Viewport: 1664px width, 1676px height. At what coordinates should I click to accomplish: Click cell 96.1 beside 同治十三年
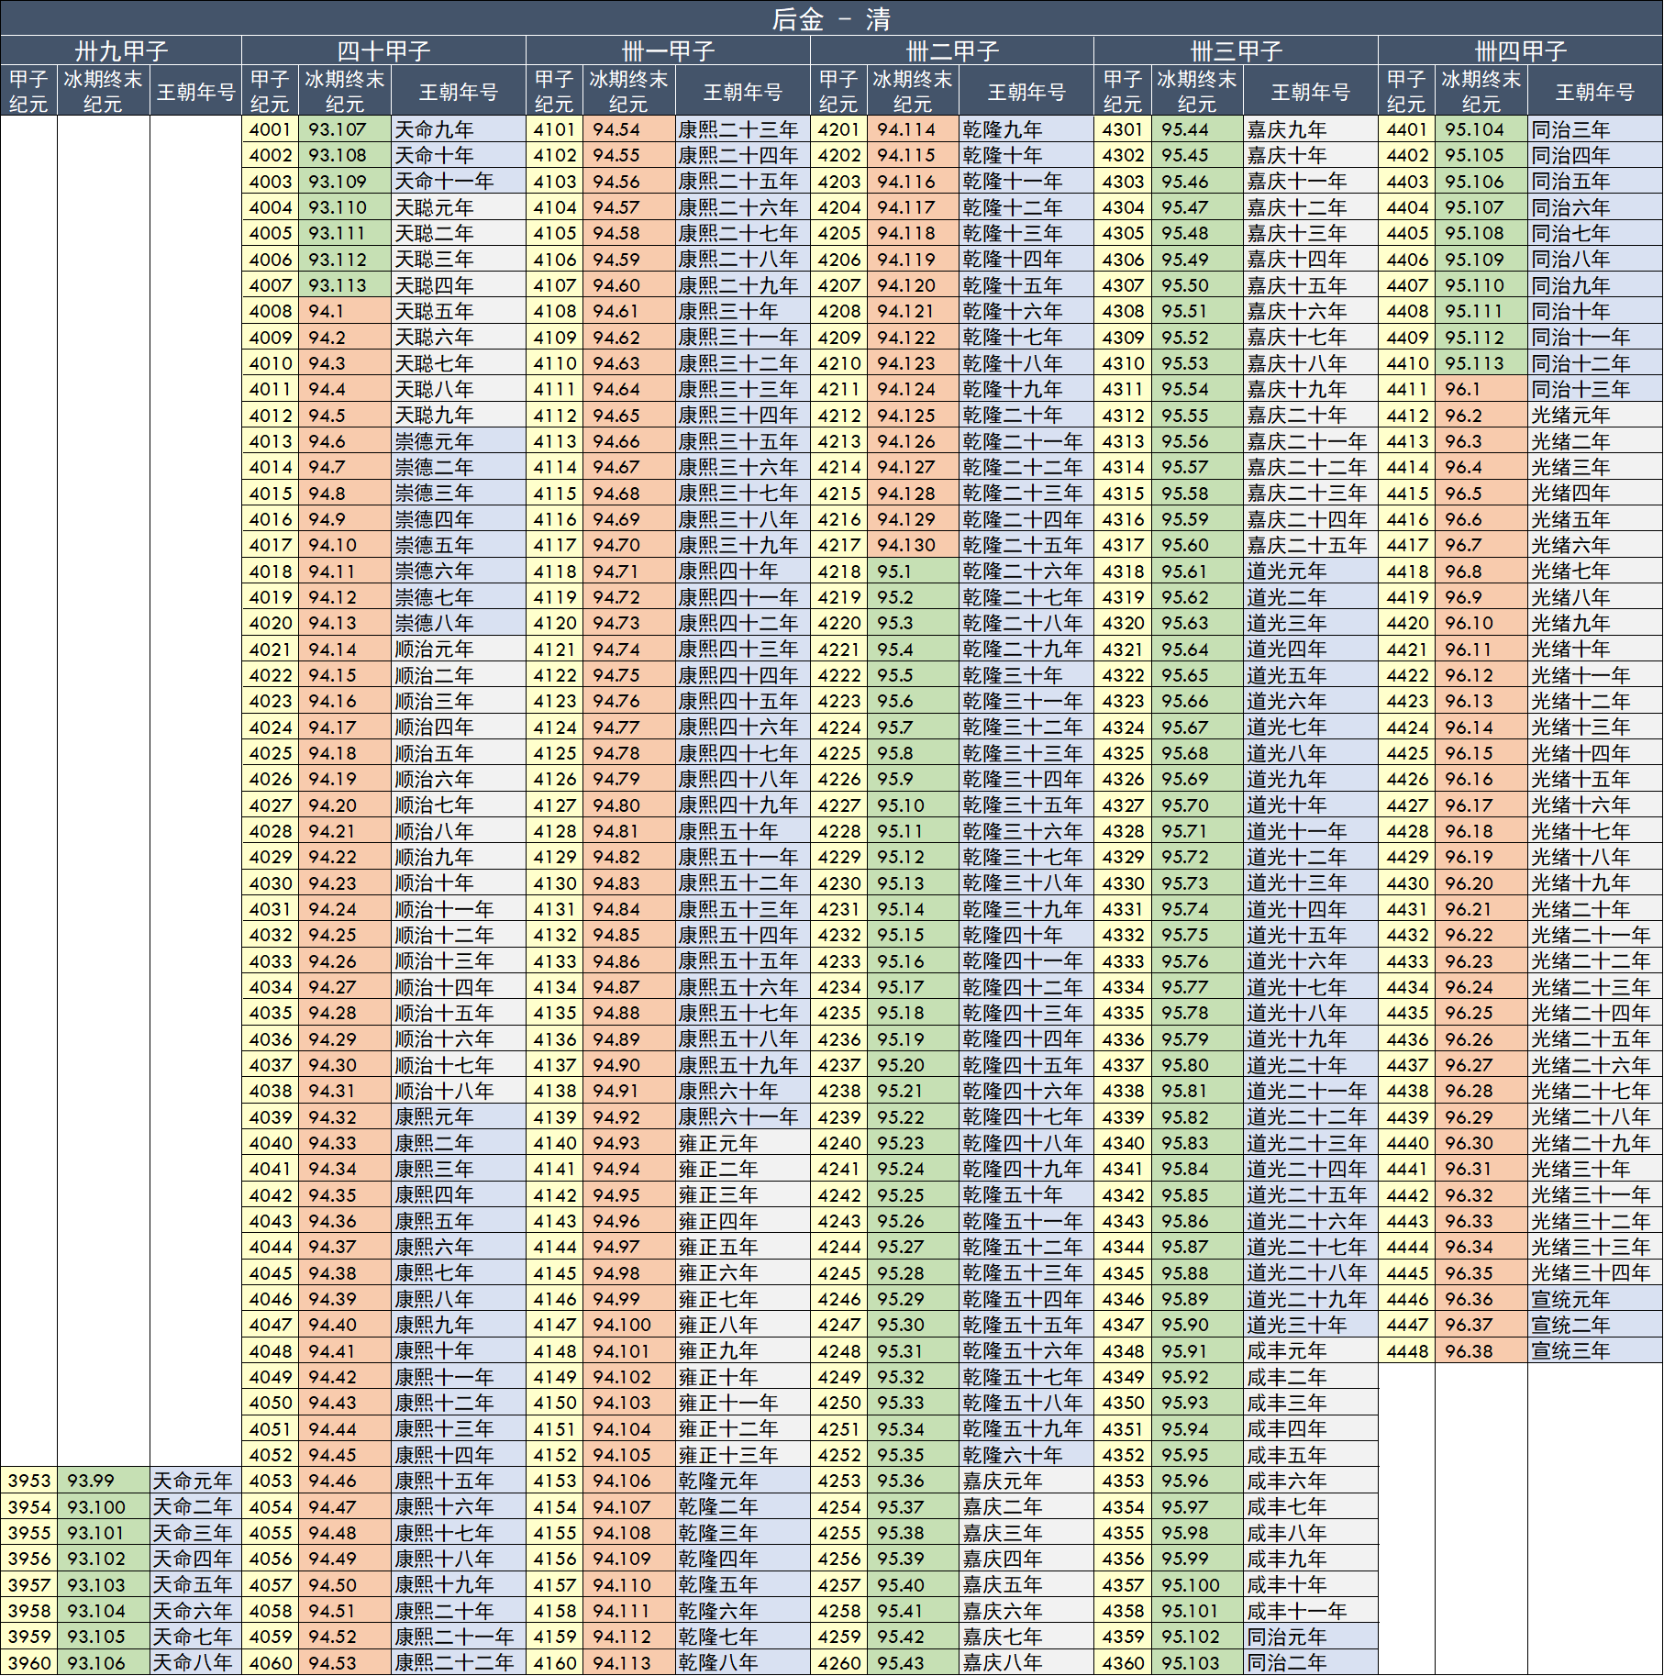click(x=1482, y=389)
